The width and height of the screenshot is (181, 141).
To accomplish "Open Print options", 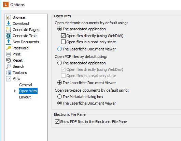I will [x=16, y=54].
